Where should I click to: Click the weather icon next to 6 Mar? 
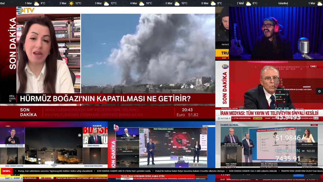pos(213,3)
